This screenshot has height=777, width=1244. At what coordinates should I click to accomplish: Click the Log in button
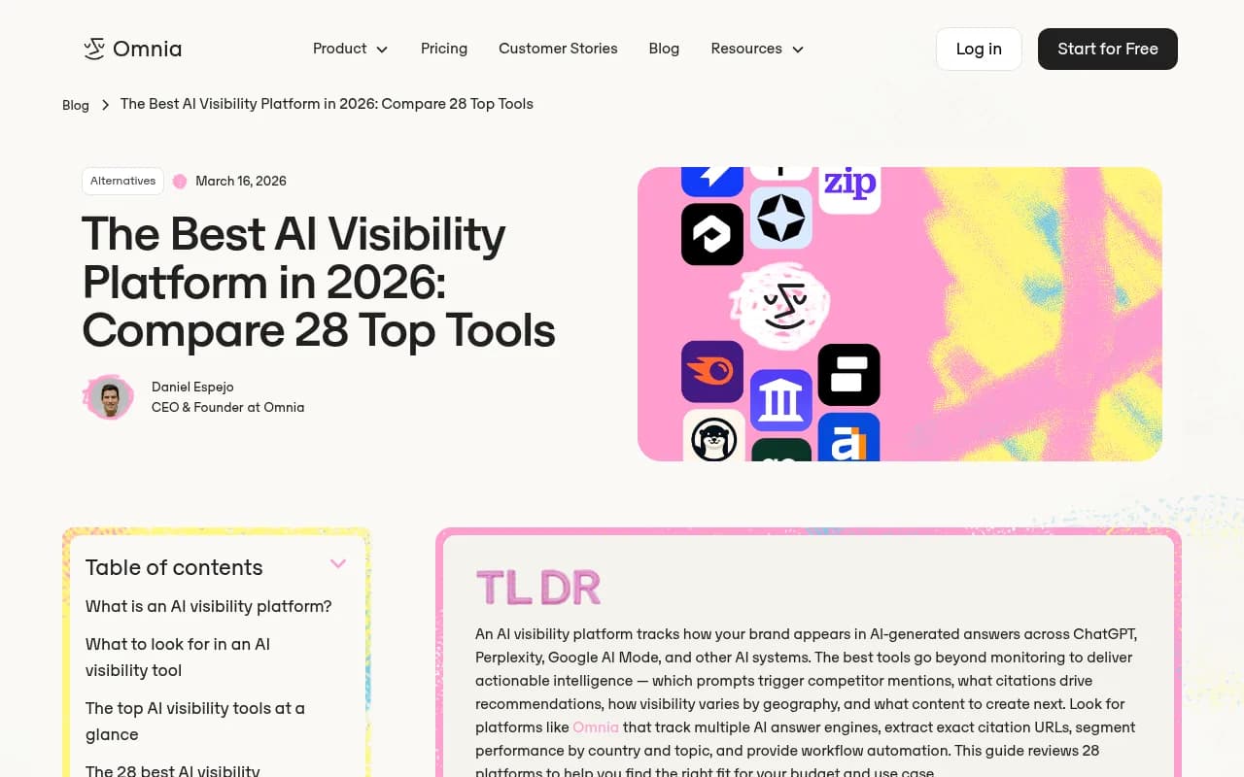coord(978,49)
